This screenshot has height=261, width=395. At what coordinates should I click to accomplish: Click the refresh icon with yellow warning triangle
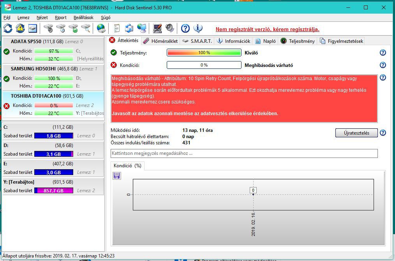(20, 28)
